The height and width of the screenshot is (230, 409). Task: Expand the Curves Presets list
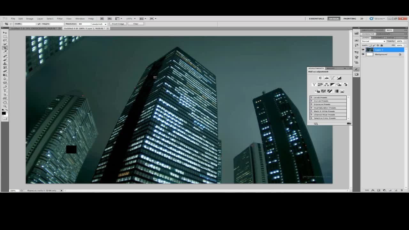[312, 101]
